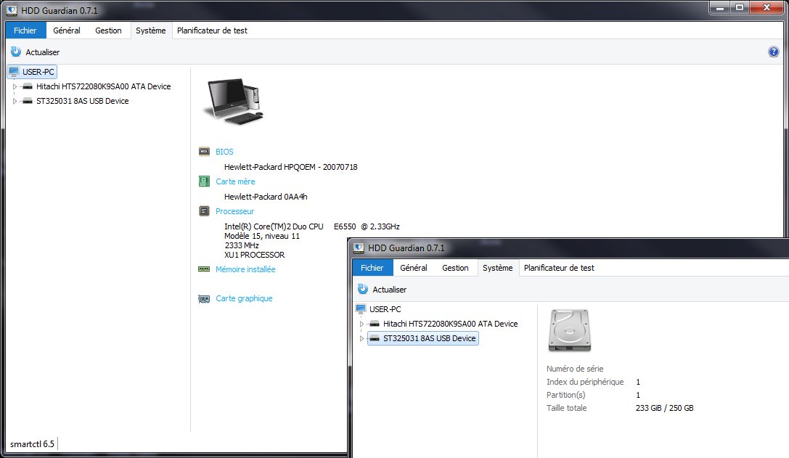The width and height of the screenshot is (789, 458).
Task: Select USER-PC label in second window tree
Action: tap(385, 309)
